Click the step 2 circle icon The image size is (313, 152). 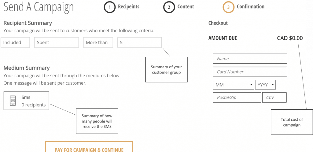169,7
